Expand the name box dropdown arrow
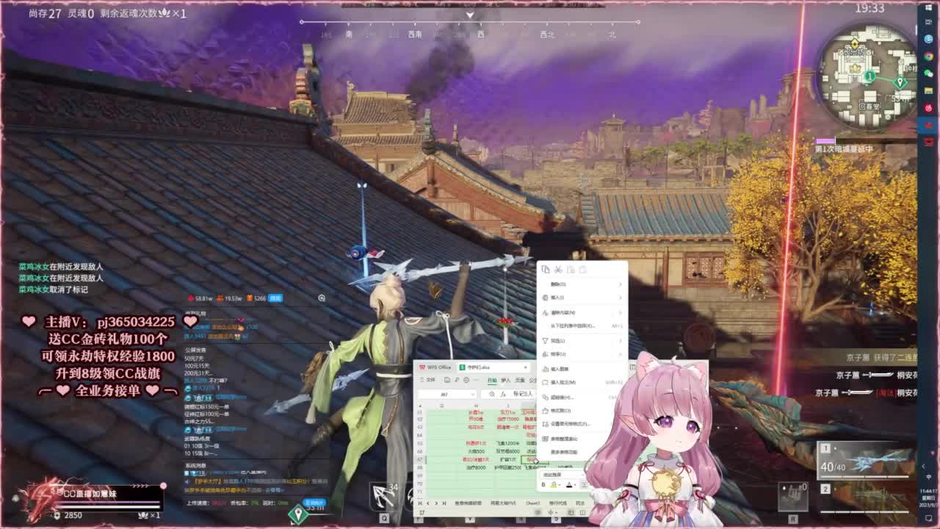 pos(472,395)
